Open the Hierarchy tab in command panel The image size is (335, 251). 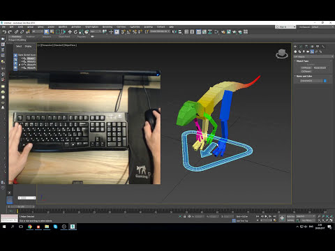(x=306, y=47)
